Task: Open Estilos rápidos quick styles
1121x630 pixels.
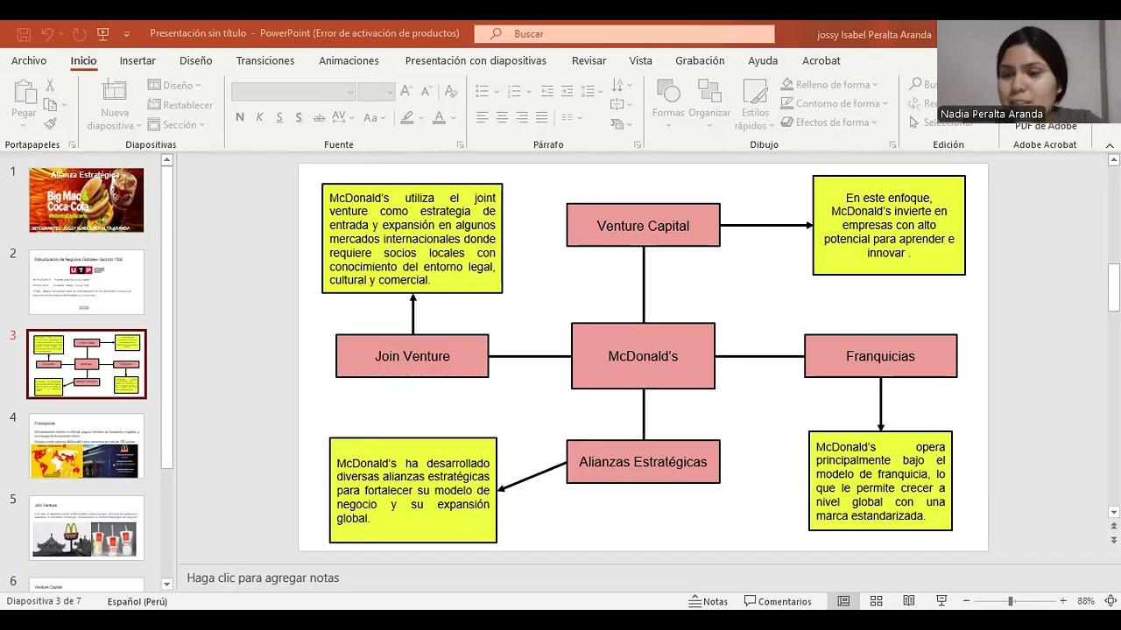Action: [x=755, y=105]
